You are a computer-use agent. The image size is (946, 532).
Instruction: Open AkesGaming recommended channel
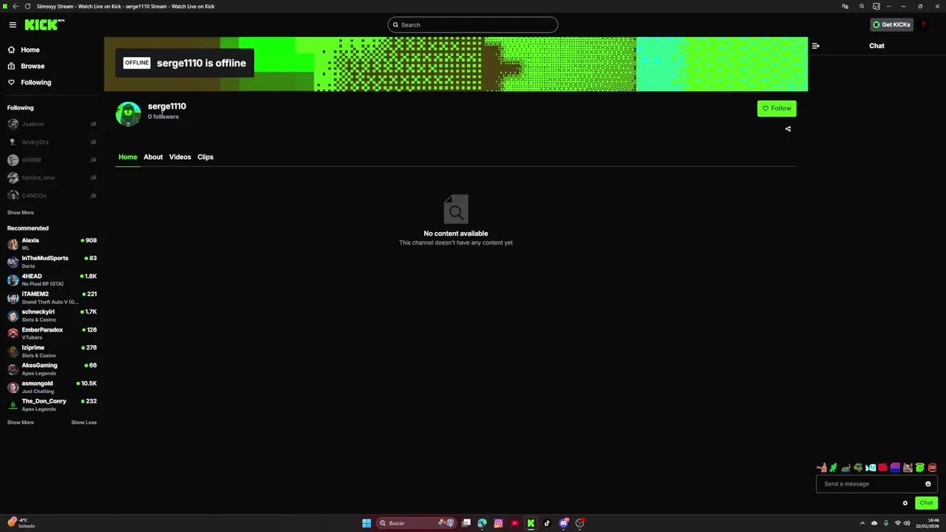(x=52, y=369)
